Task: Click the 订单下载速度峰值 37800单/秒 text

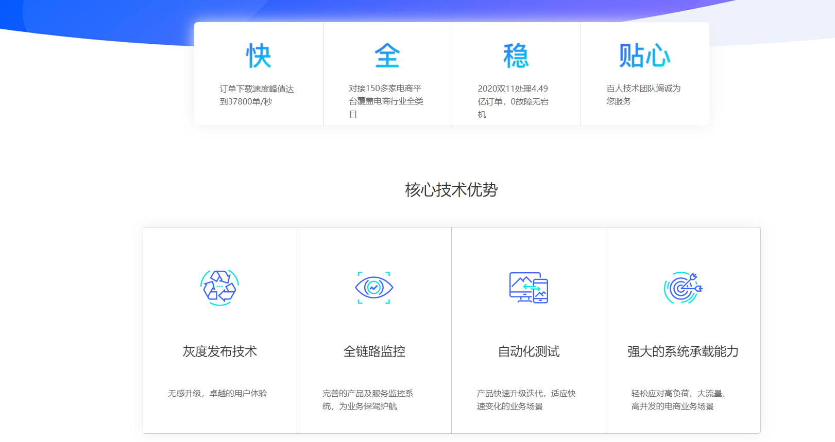Action: coord(257,95)
